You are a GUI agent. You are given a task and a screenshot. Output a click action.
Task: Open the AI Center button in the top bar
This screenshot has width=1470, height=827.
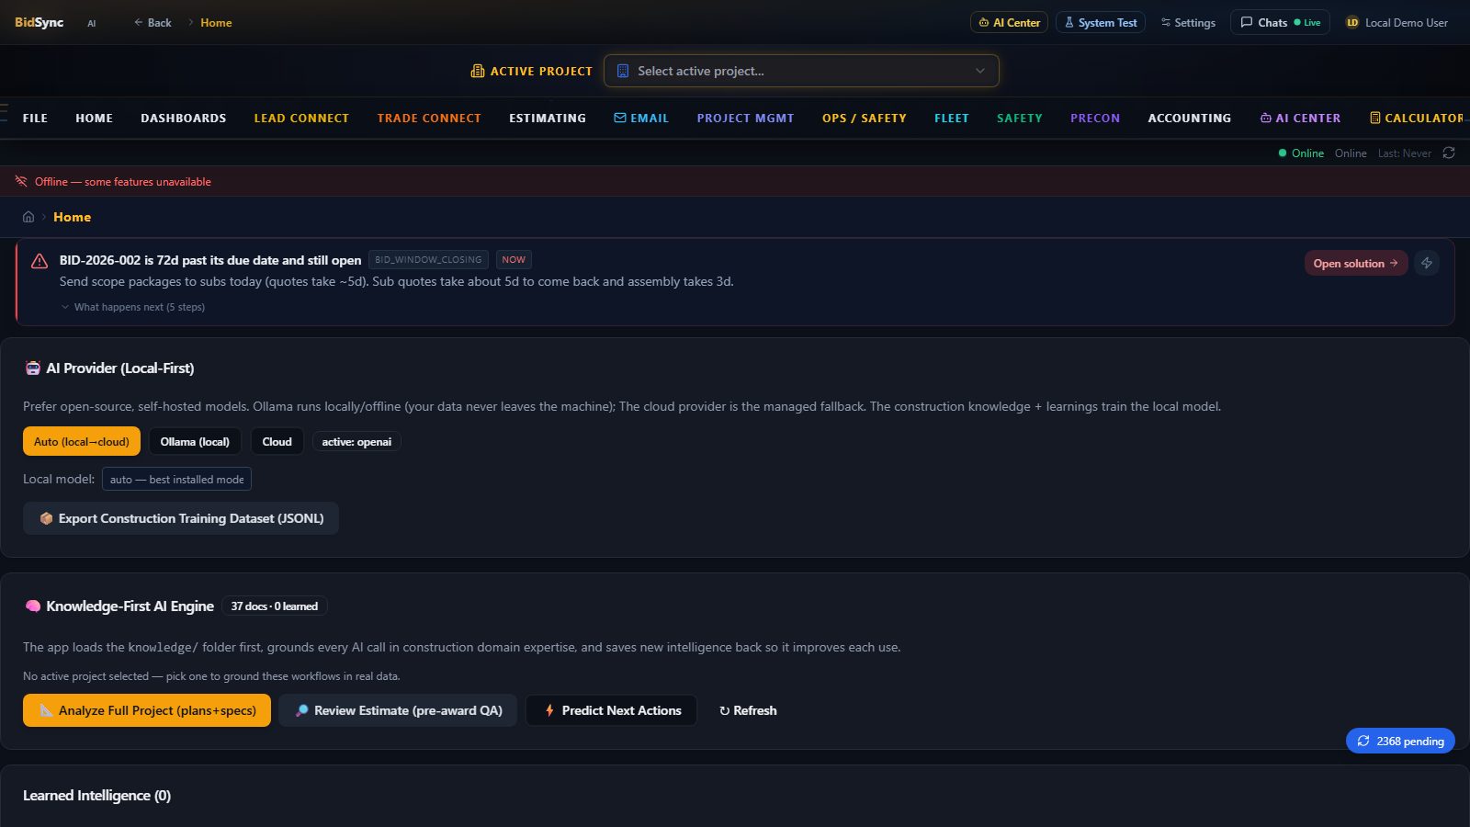1009,22
